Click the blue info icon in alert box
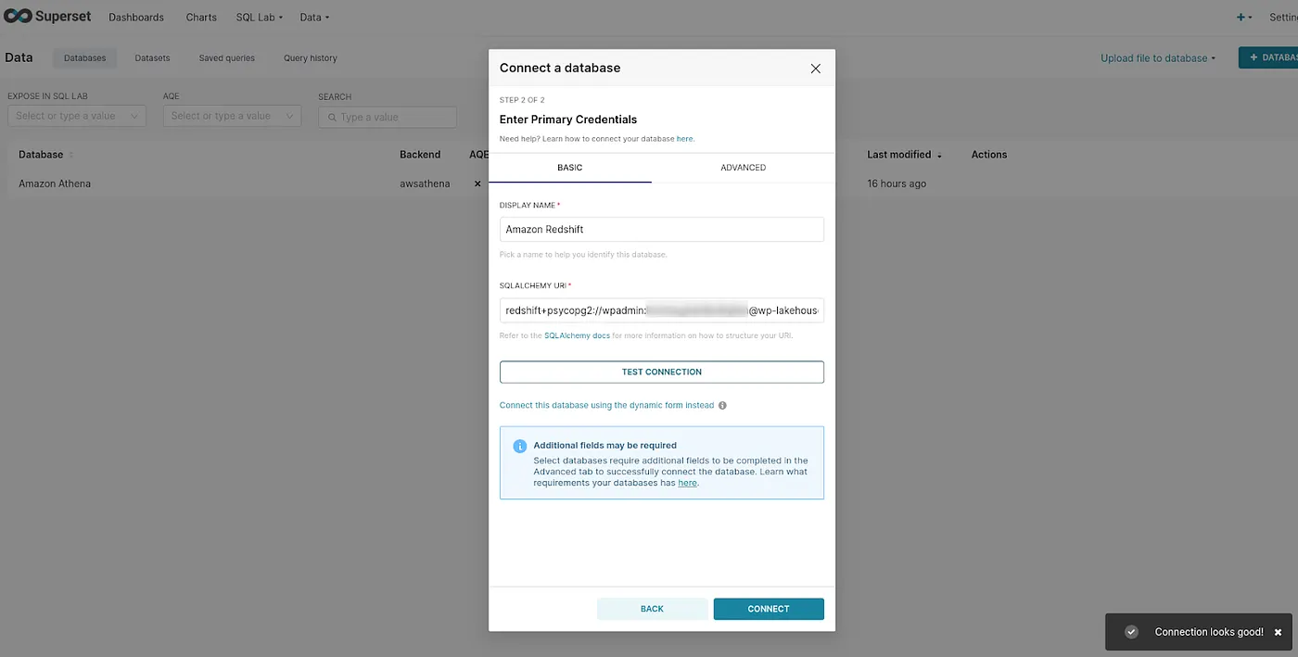This screenshot has height=657, width=1298. coord(520,446)
